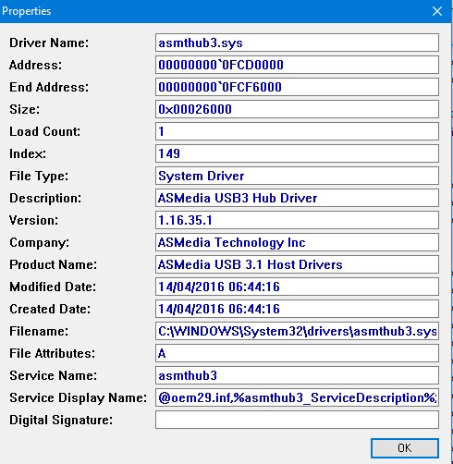The height and width of the screenshot is (464, 453).
Task: Click the Address: label
Action: click(x=35, y=65)
